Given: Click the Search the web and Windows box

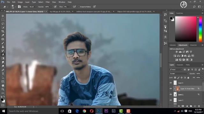Looking at the screenshot, I should [x=33, y=111].
